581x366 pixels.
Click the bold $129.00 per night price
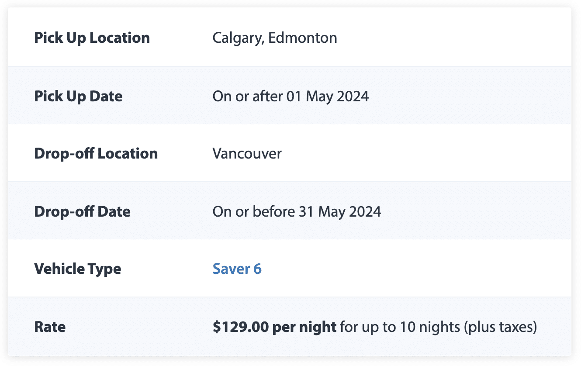[274, 327]
